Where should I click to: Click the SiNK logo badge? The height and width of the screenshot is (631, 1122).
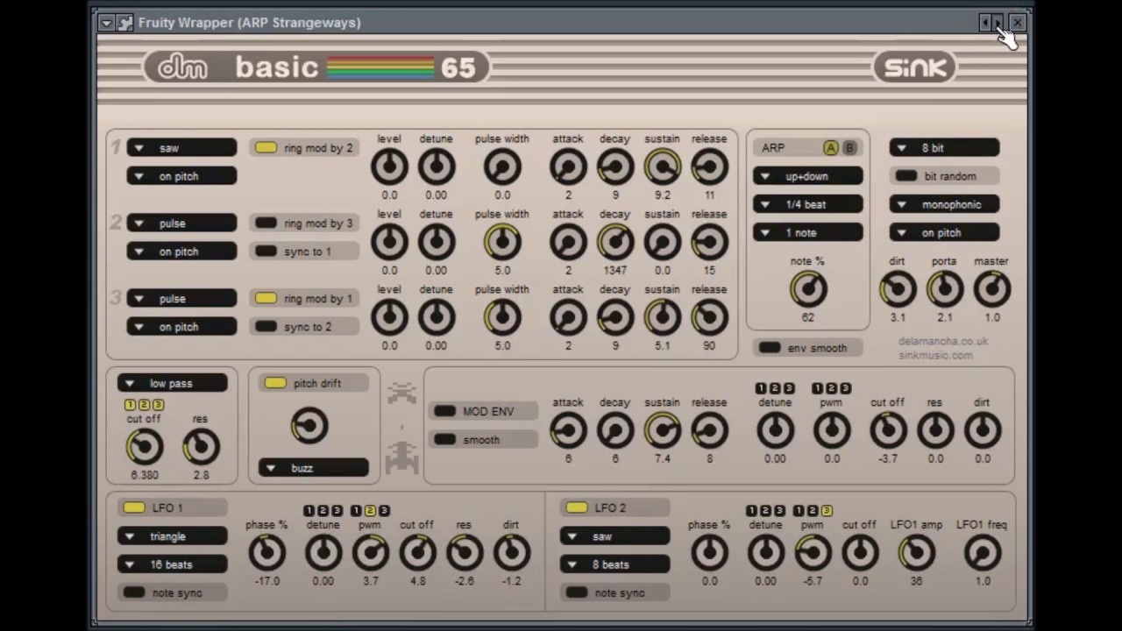click(915, 67)
